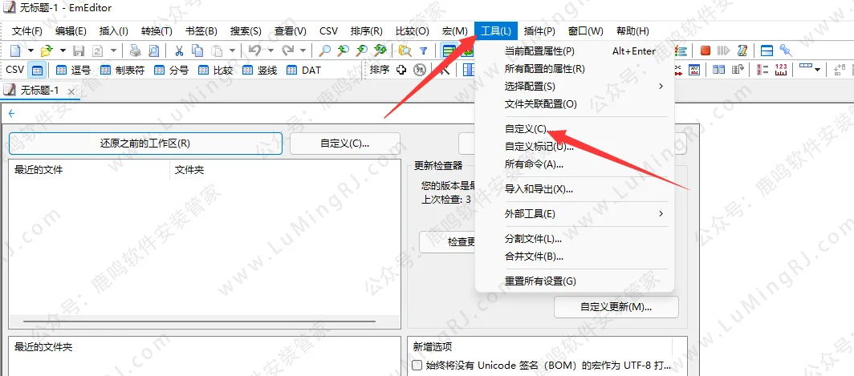Toggle 始终将没有 Unicode 签名 checkbox
Screen dimensions: 854x376
417,365
